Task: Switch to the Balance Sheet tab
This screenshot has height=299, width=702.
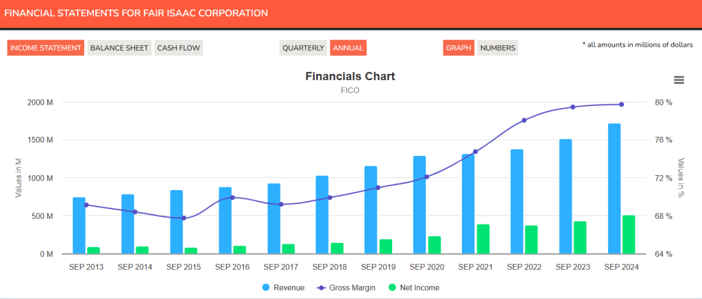Action: pyautogui.click(x=119, y=48)
